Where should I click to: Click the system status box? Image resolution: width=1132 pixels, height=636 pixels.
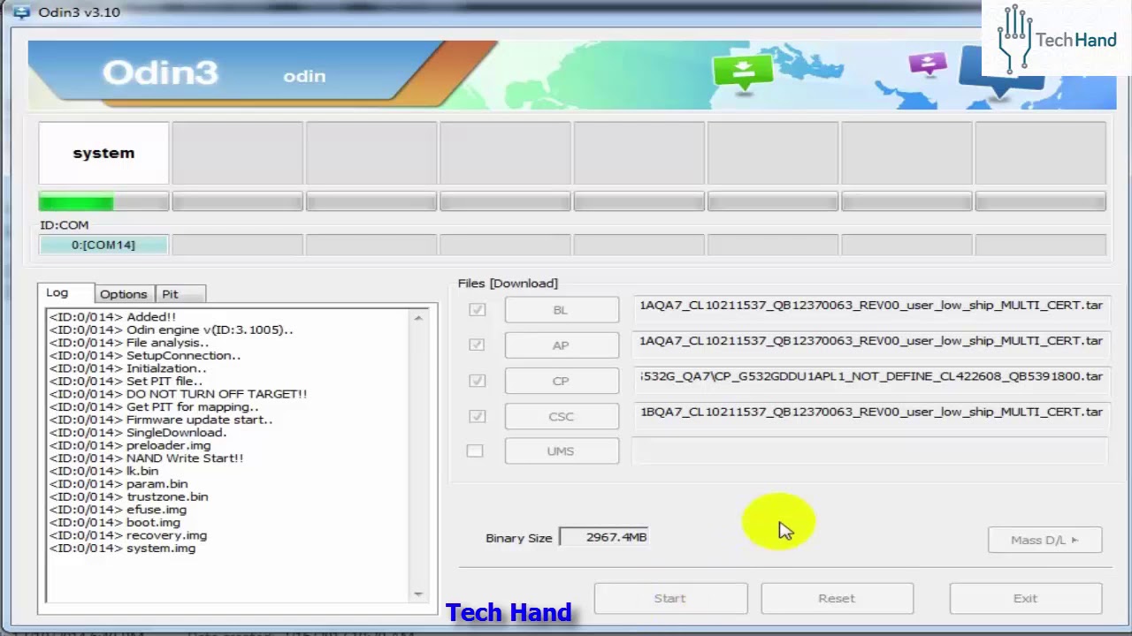point(103,153)
